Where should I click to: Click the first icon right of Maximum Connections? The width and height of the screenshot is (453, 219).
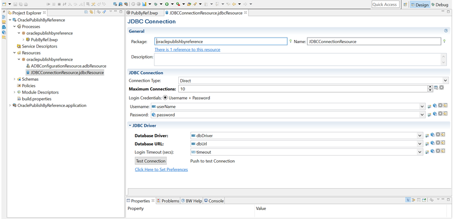[436, 88]
